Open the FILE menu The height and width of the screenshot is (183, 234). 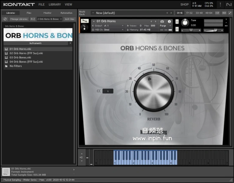click(41, 5)
